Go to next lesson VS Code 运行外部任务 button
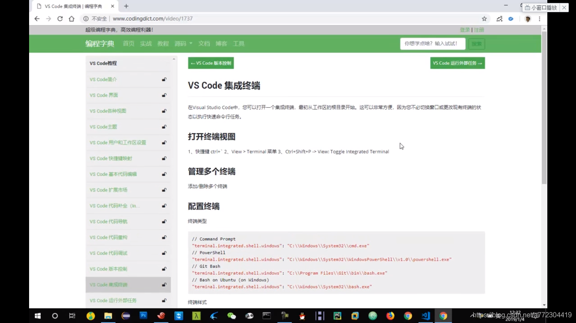The height and width of the screenshot is (323, 576). 458,63
